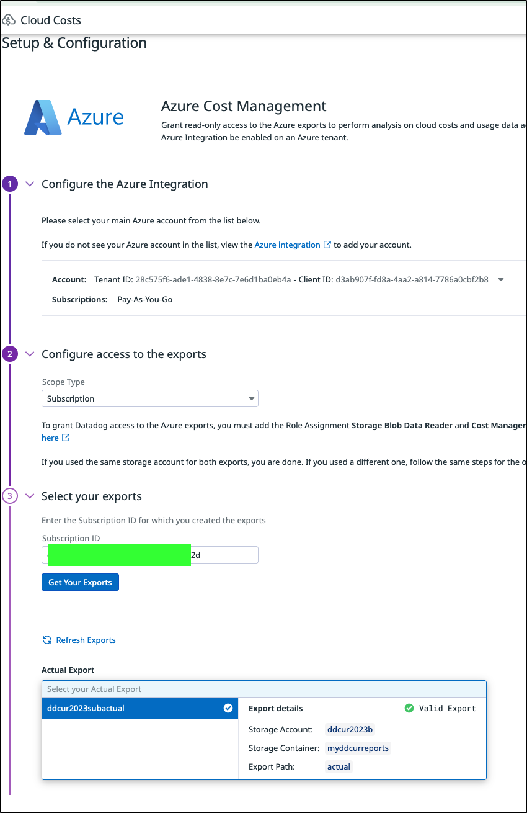Image resolution: width=527 pixels, height=813 pixels.
Task: Open the Scope Type Subscription dropdown
Action: pyautogui.click(x=150, y=398)
